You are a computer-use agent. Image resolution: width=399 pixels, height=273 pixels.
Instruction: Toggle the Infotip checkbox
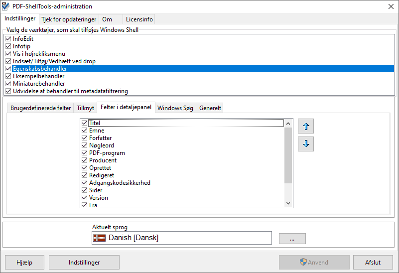pyautogui.click(x=8, y=46)
